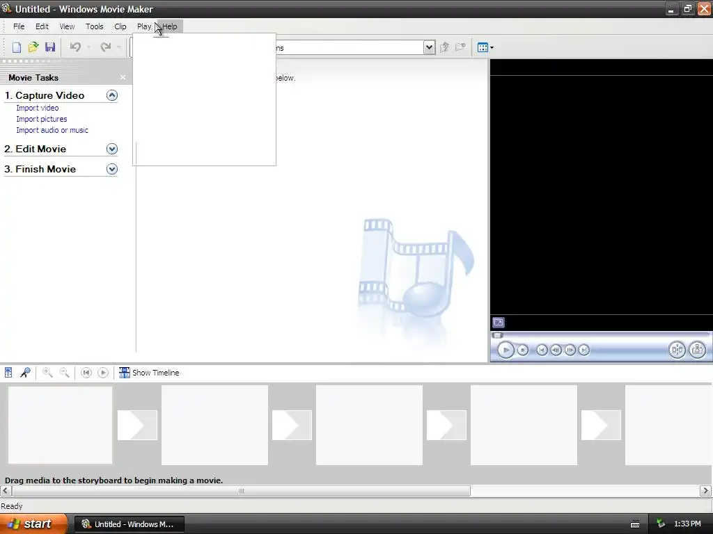Click the second storyboard transition cell
The height and width of the screenshot is (534, 713).
click(x=292, y=425)
